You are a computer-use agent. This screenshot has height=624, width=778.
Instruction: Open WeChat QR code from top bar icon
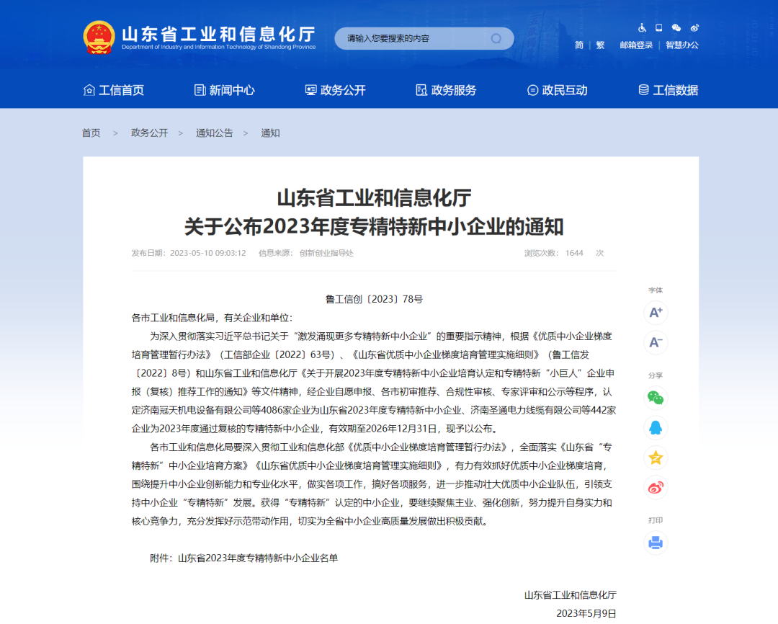pos(676,27)
